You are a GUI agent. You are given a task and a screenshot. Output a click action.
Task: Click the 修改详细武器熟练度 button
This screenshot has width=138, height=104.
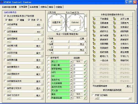(x=112, y=90)
